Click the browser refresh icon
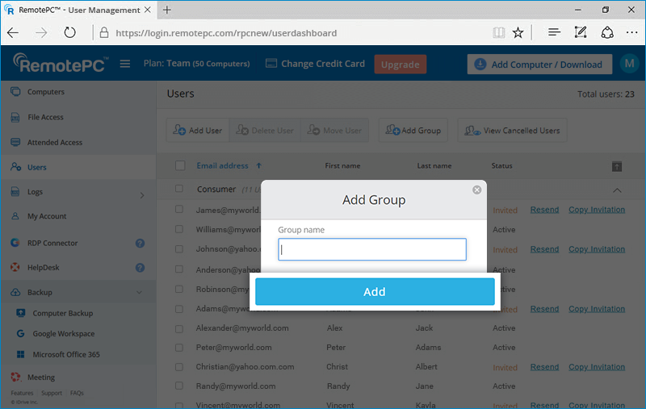 [x=69, y=33]
